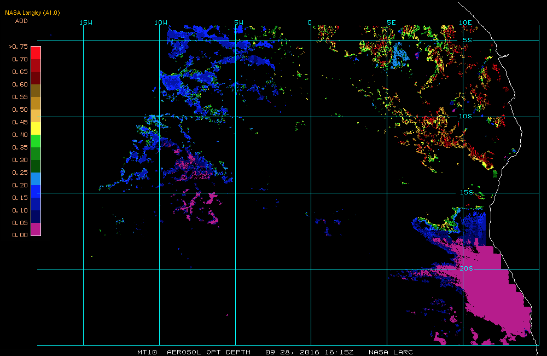Click the 10S latitude label

465,116
